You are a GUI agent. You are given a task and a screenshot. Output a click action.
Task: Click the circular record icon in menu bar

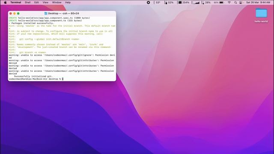[x=149, y=3]
